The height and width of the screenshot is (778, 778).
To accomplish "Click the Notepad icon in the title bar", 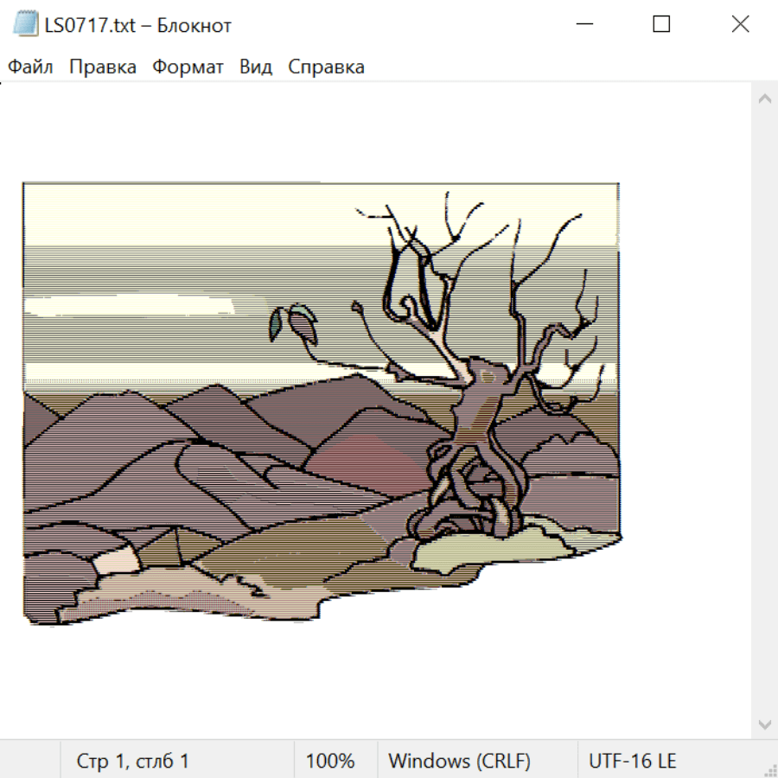I will pyautogui.click(x=26, y=25).
